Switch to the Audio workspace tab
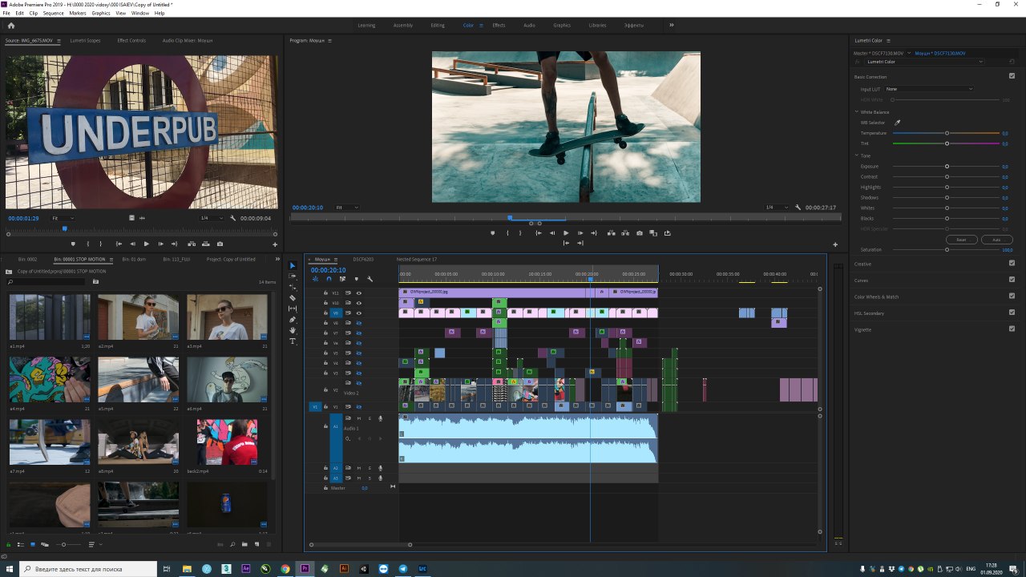Image resolution: width=1026 pixels, height=577 pixels. pos(529,26)
